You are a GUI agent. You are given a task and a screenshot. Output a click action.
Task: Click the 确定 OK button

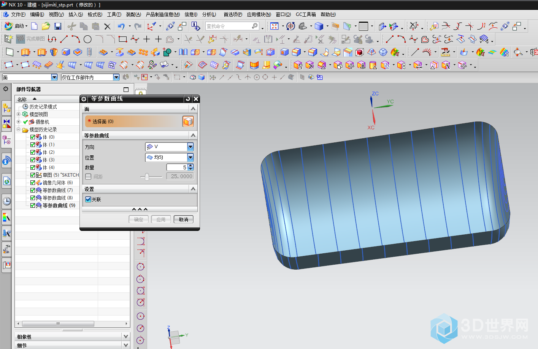point(139,220)
